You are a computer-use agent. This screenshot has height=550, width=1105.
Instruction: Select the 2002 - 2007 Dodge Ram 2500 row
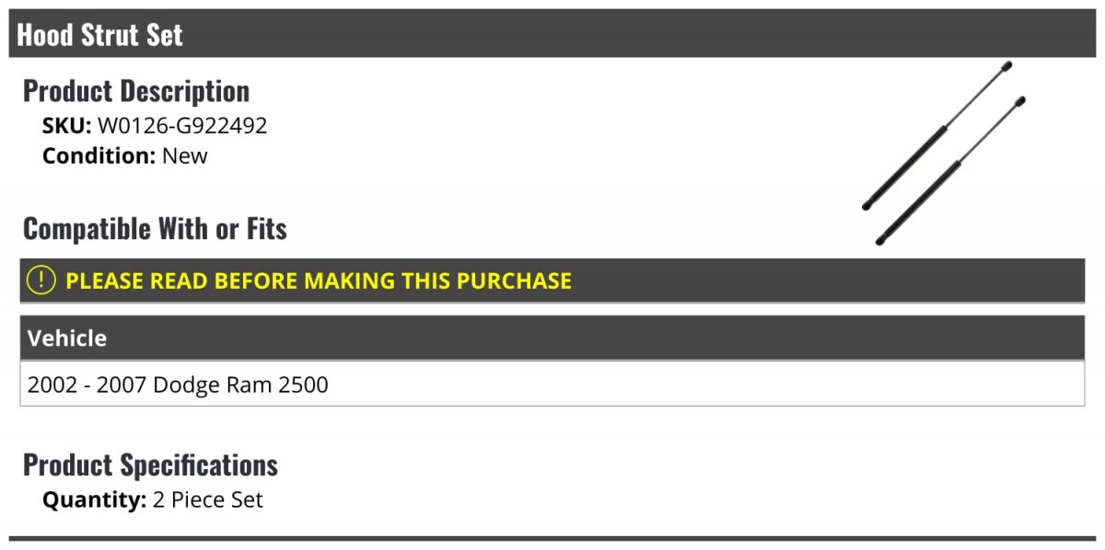pyautogui.click(x=552, y=384)
